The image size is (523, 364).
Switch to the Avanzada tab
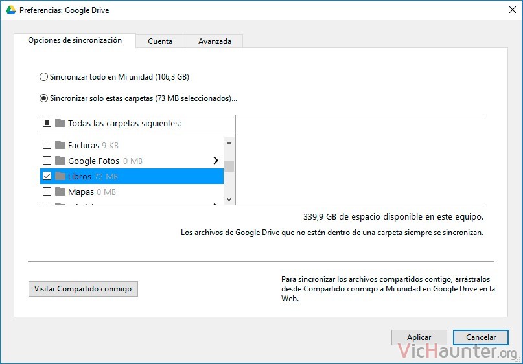[x=215, y=41]
